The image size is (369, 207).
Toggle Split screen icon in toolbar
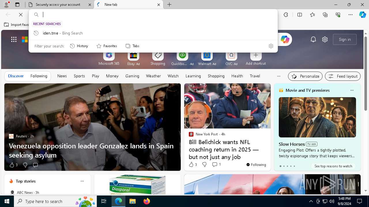click(300, 15)
